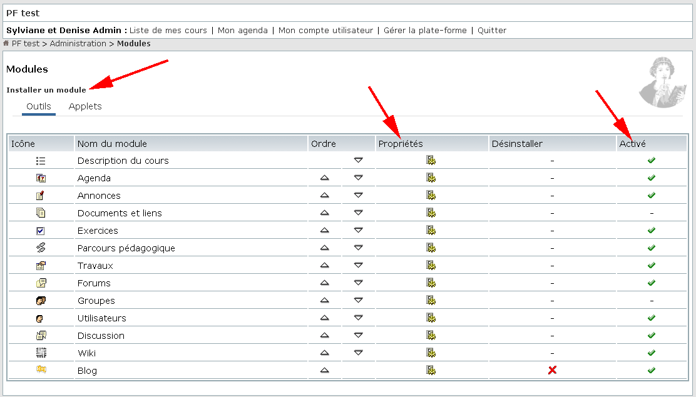Open properties icon for Wiki module
Image resolution: width=696 pixels, height=397 pixels.
(431, 353)
